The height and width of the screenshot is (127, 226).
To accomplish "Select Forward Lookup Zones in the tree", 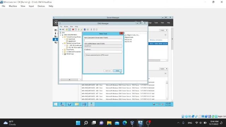I will pyautogui.click(x=73, y=37).
